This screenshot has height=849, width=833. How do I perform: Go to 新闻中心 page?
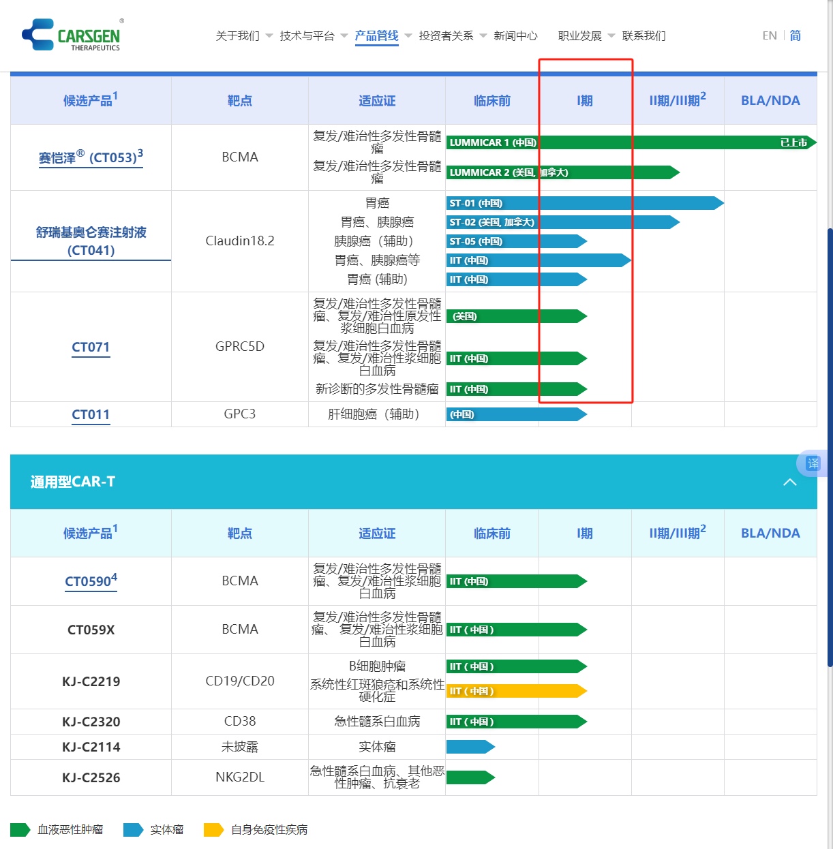515,35
